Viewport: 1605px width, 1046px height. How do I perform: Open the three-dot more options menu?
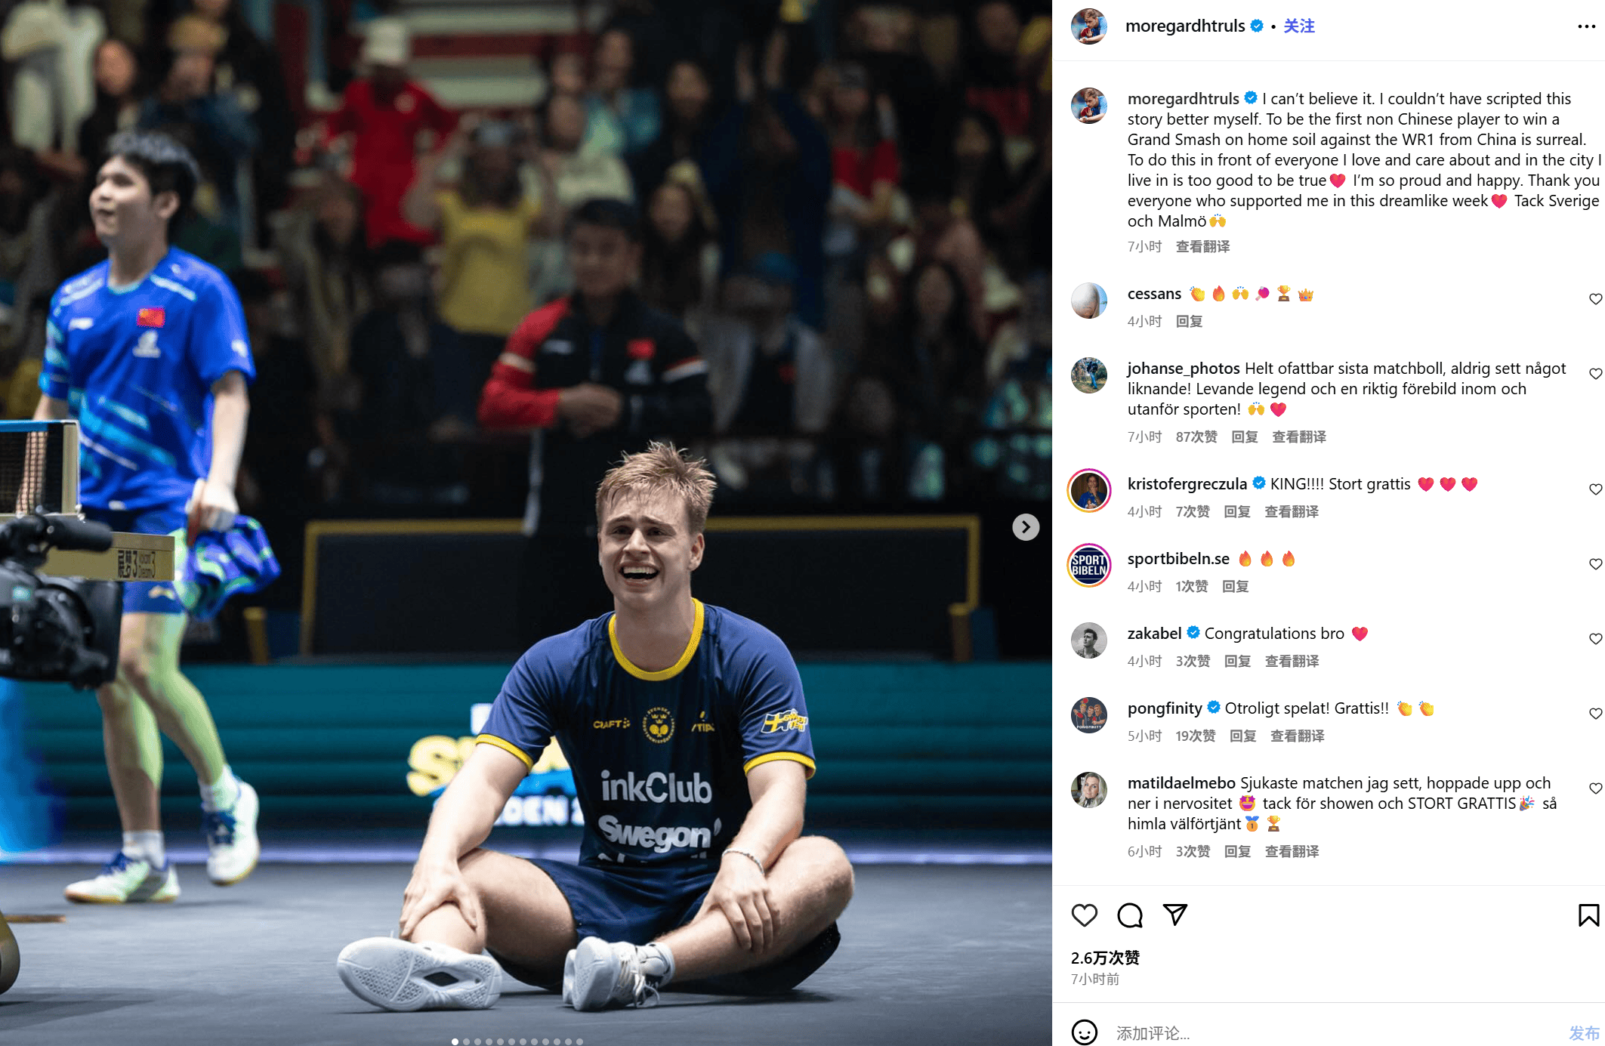pyautogui.click(x=1586, y=26)
